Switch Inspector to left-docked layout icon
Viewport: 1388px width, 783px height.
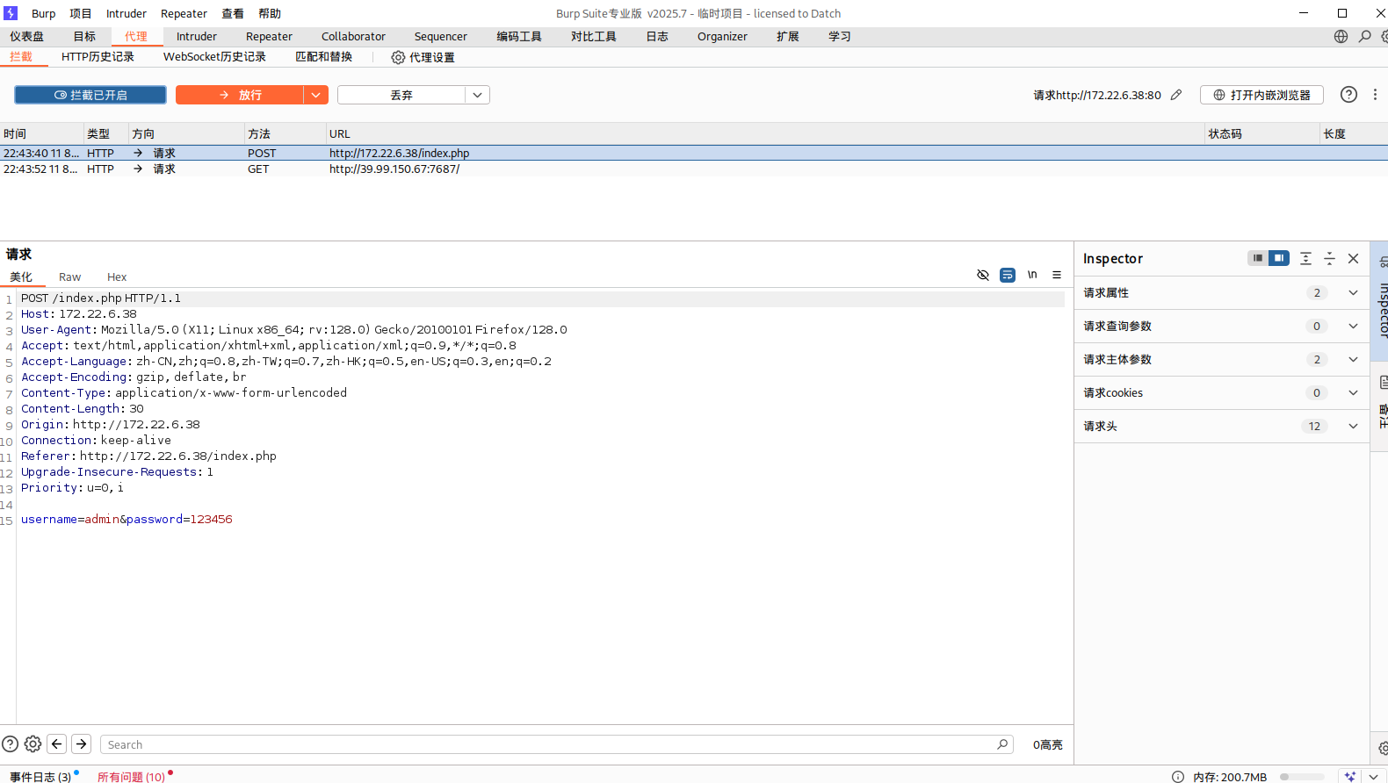coord(1258,258)
